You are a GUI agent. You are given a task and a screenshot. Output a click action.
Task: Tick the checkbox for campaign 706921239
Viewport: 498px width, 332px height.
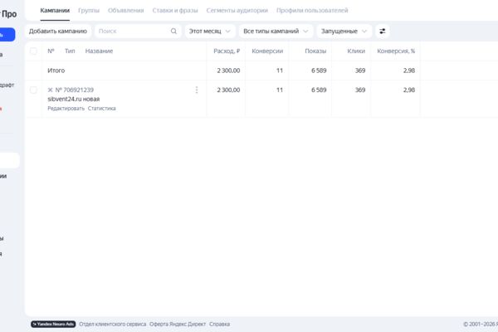33,90
